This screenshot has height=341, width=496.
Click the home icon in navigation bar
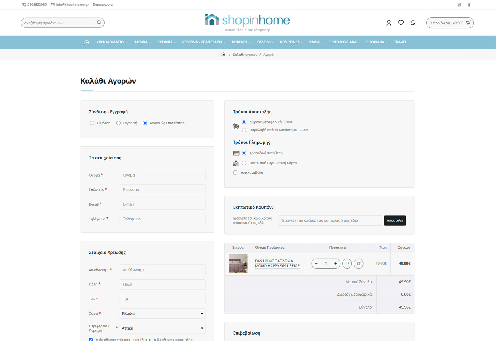point(87,42)
